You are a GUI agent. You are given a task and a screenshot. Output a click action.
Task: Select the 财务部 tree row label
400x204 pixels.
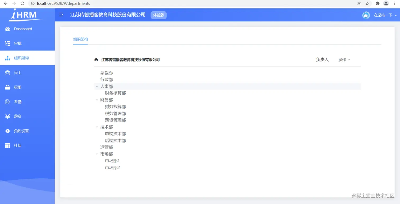(107, 100)
